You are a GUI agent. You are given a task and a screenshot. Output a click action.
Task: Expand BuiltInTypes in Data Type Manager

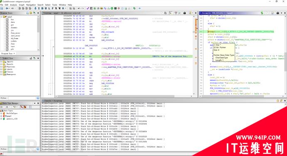[1, 113]
